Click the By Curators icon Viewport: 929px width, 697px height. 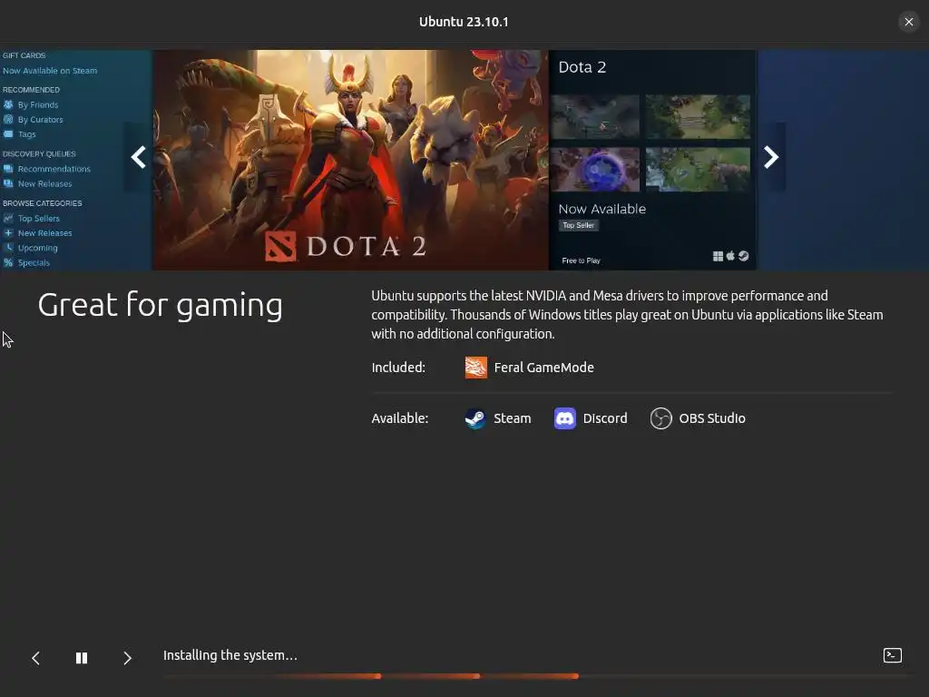tap(8, 119)
